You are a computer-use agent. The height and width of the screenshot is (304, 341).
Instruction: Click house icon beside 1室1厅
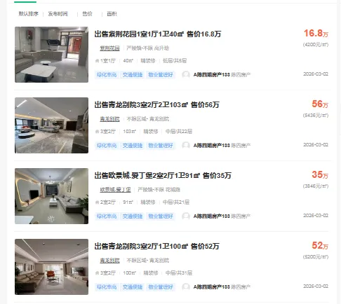coord(97,61)
